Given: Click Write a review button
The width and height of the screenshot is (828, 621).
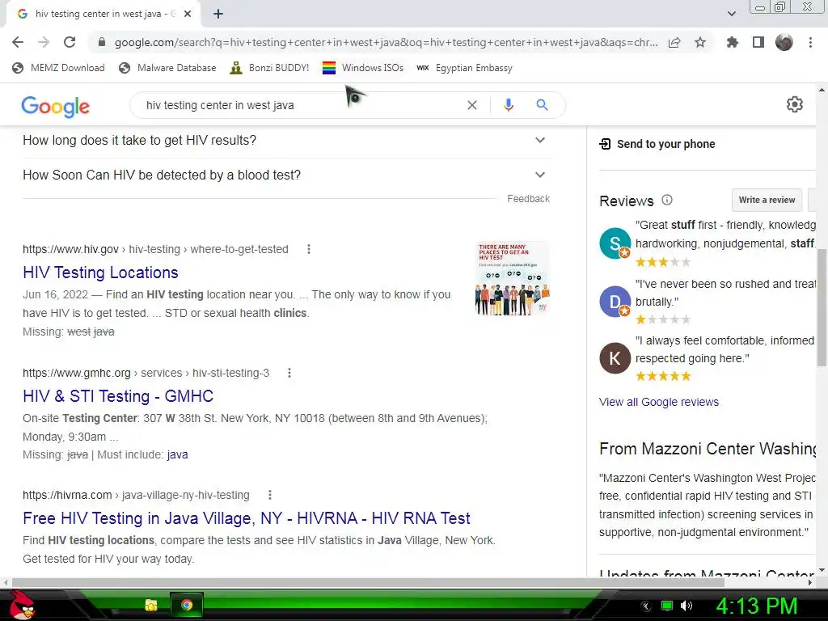Looking at the screenshot, I should tap(767, 201).
